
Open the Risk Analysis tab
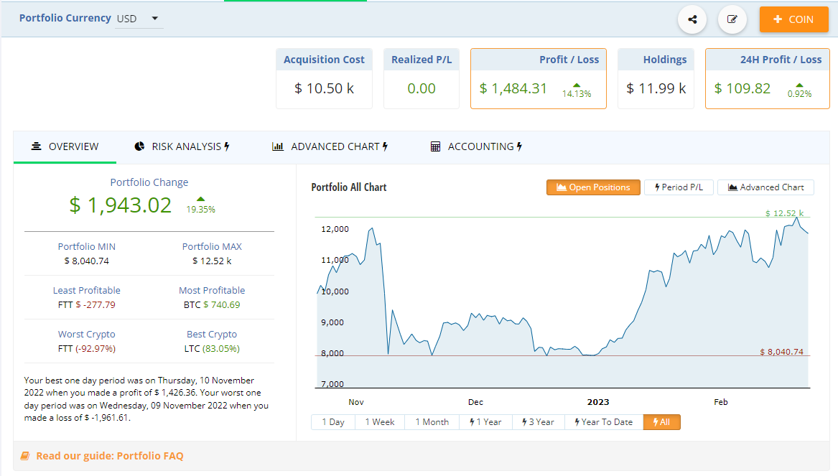click(x=182, y=146)
